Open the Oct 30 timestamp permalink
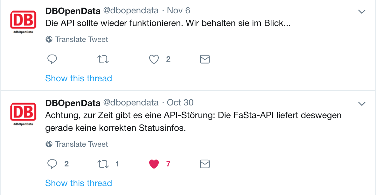This screenshot has width=376, height=195. tap(180, 103)
